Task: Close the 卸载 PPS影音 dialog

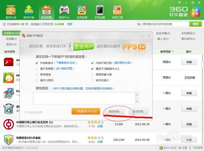Action: pyautogui.click(x=149, y=35)
